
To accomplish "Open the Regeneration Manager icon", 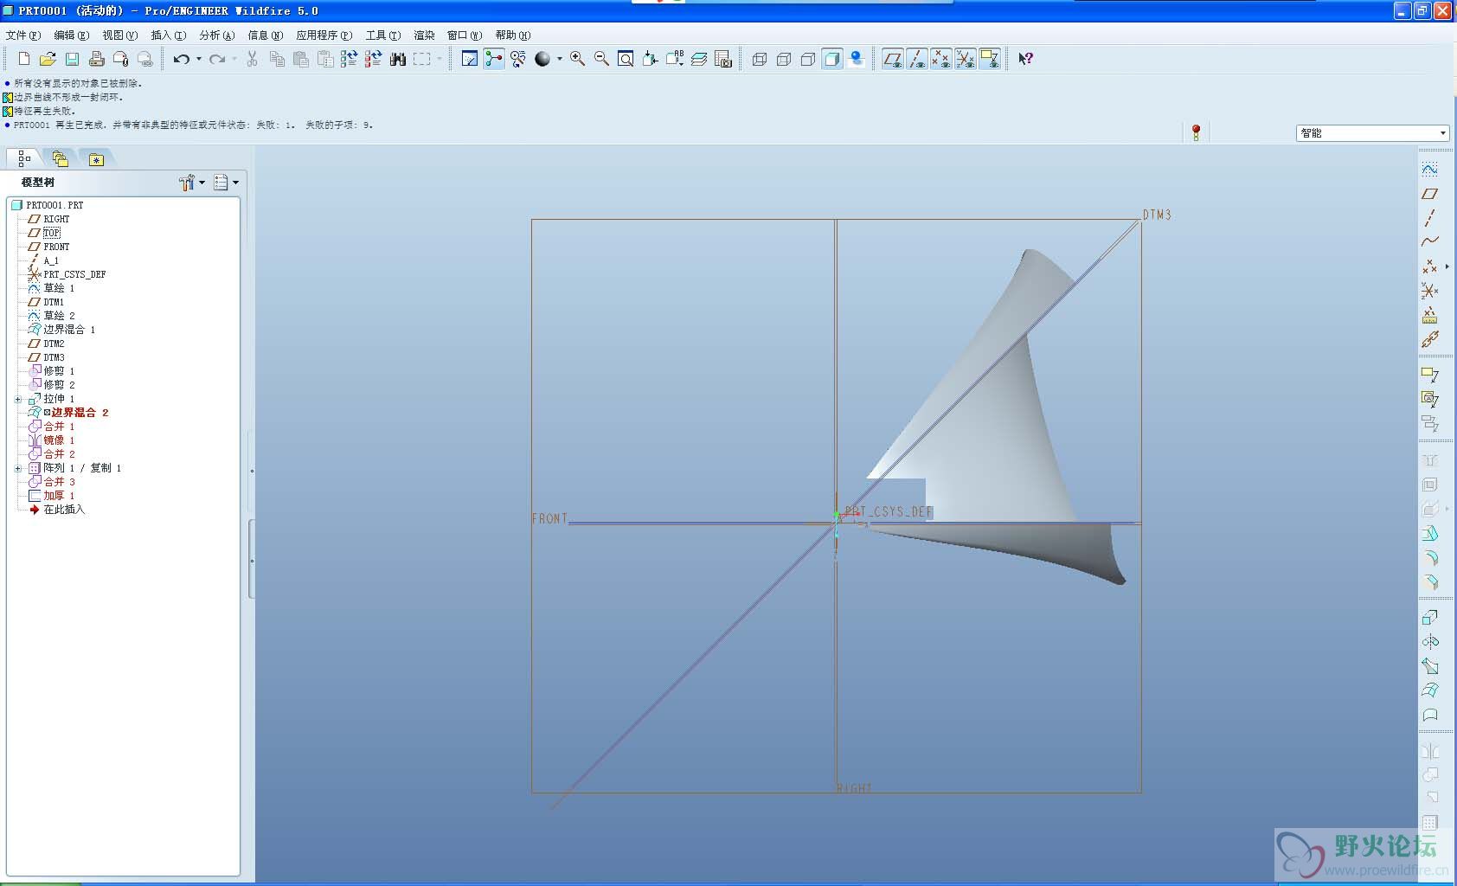I will (374, 59).
